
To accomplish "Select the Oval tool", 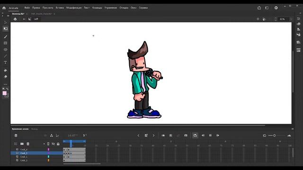I will pos(5,50).
